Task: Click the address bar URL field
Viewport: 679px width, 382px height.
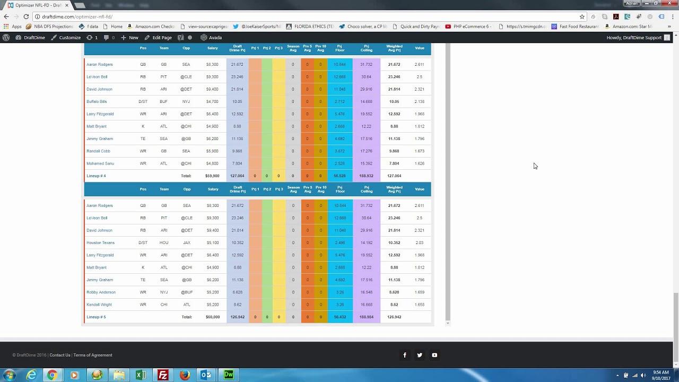Action: (308, 16)
